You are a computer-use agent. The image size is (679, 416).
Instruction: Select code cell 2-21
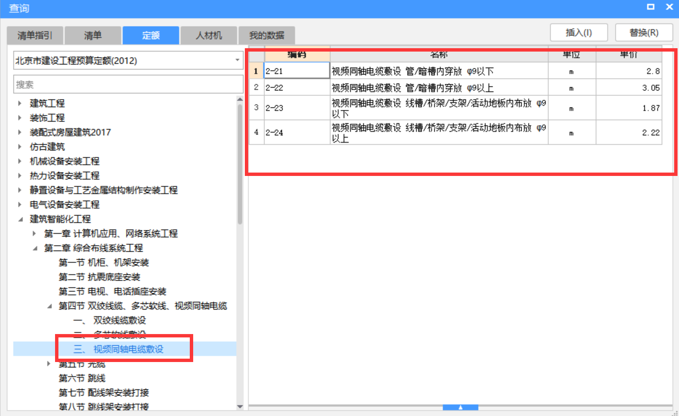pos(297,71)
